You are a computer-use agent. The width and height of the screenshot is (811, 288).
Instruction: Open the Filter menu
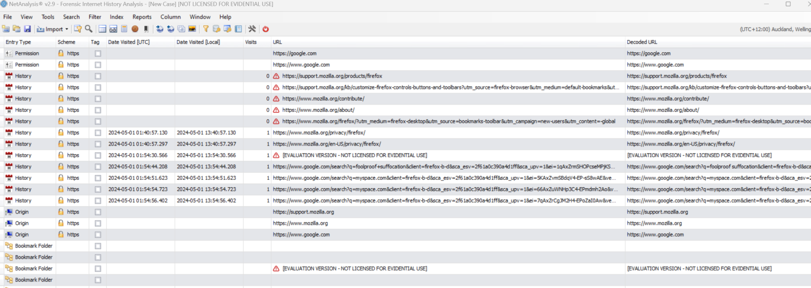coord(95,17)
